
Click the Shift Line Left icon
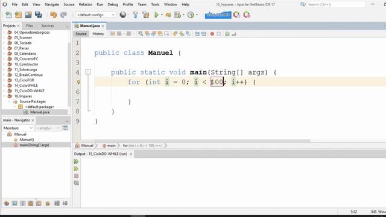197,34
